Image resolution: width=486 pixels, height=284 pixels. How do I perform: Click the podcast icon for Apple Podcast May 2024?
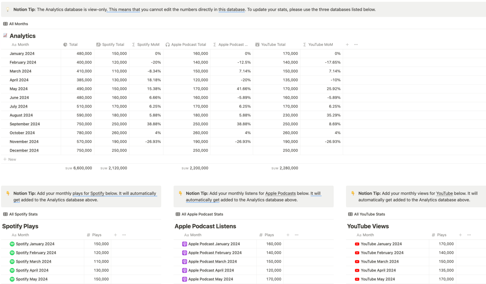point(184,279)
